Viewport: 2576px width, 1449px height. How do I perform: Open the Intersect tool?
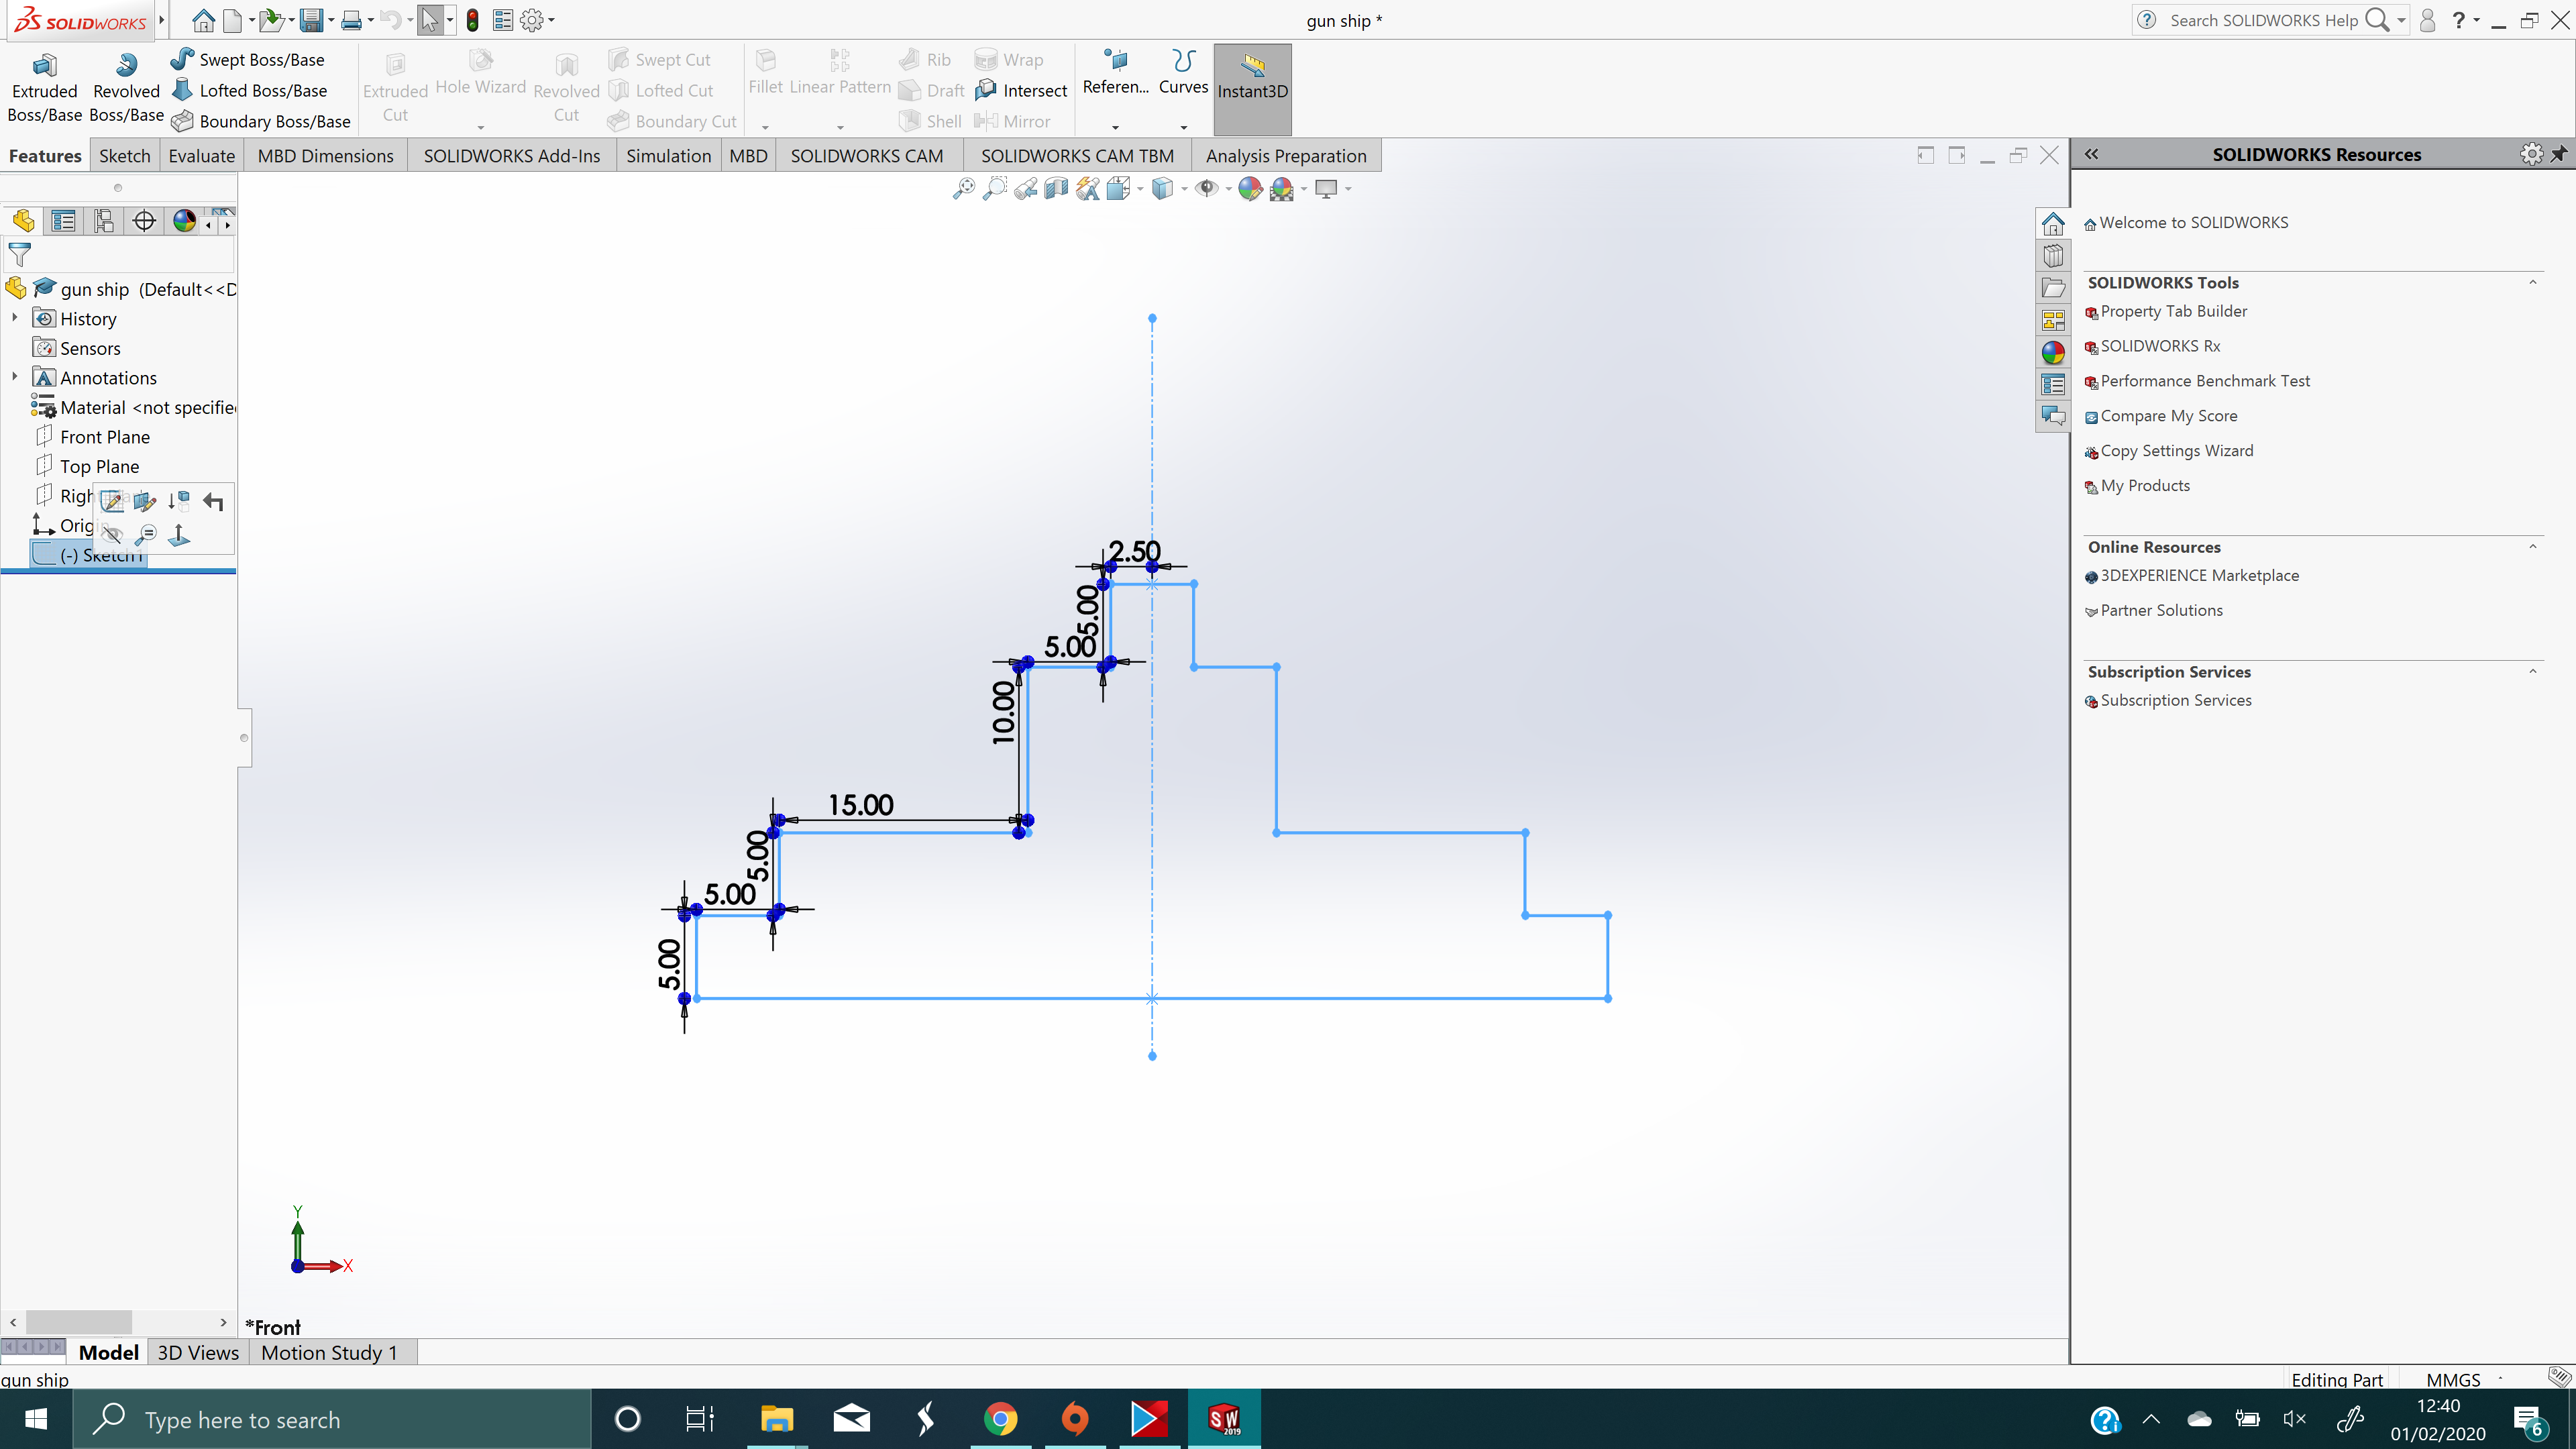1021,90
